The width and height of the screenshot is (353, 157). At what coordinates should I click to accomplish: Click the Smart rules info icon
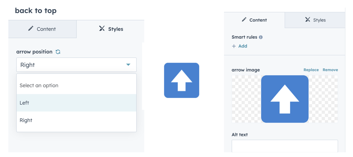[x=261, y=37]
